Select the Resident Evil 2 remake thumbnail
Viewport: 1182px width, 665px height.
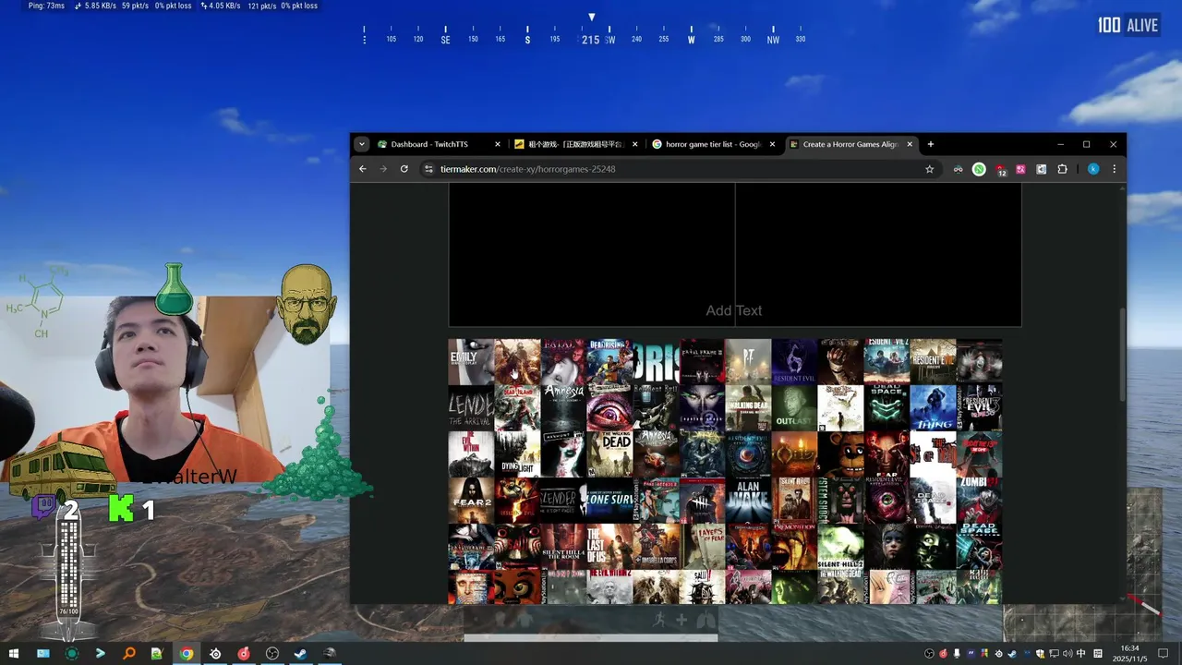[886, 362]
